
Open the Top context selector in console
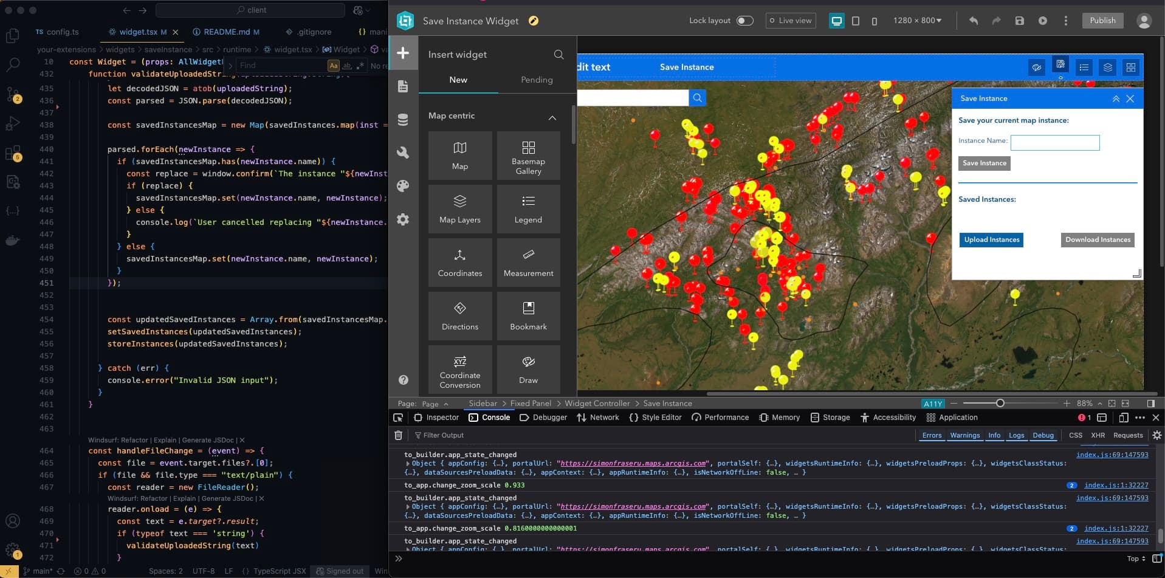click(x=1136, y=559)
